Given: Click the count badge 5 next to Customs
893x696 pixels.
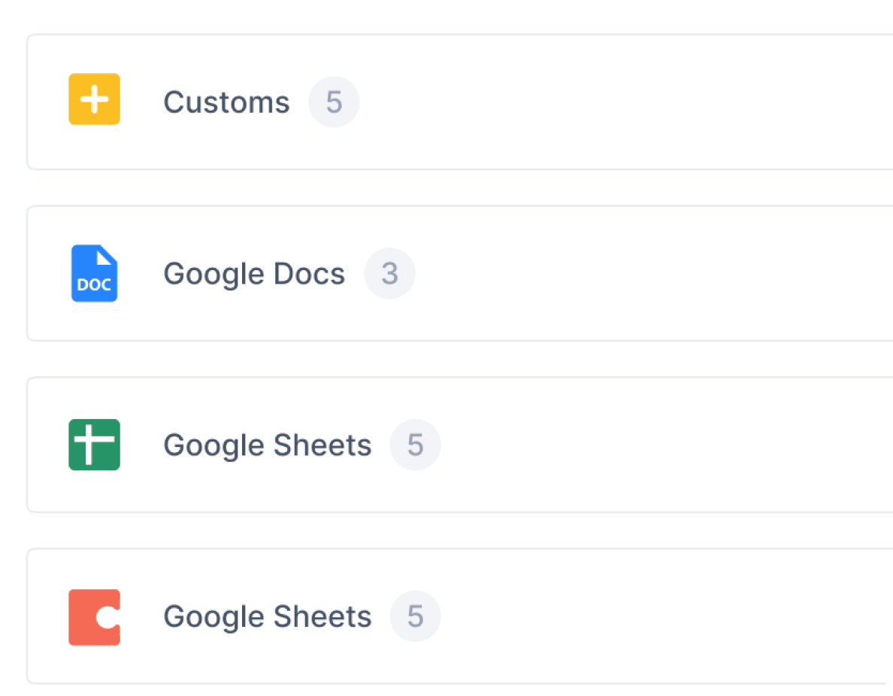Looking at the screenshot, I should pos(334,102).
